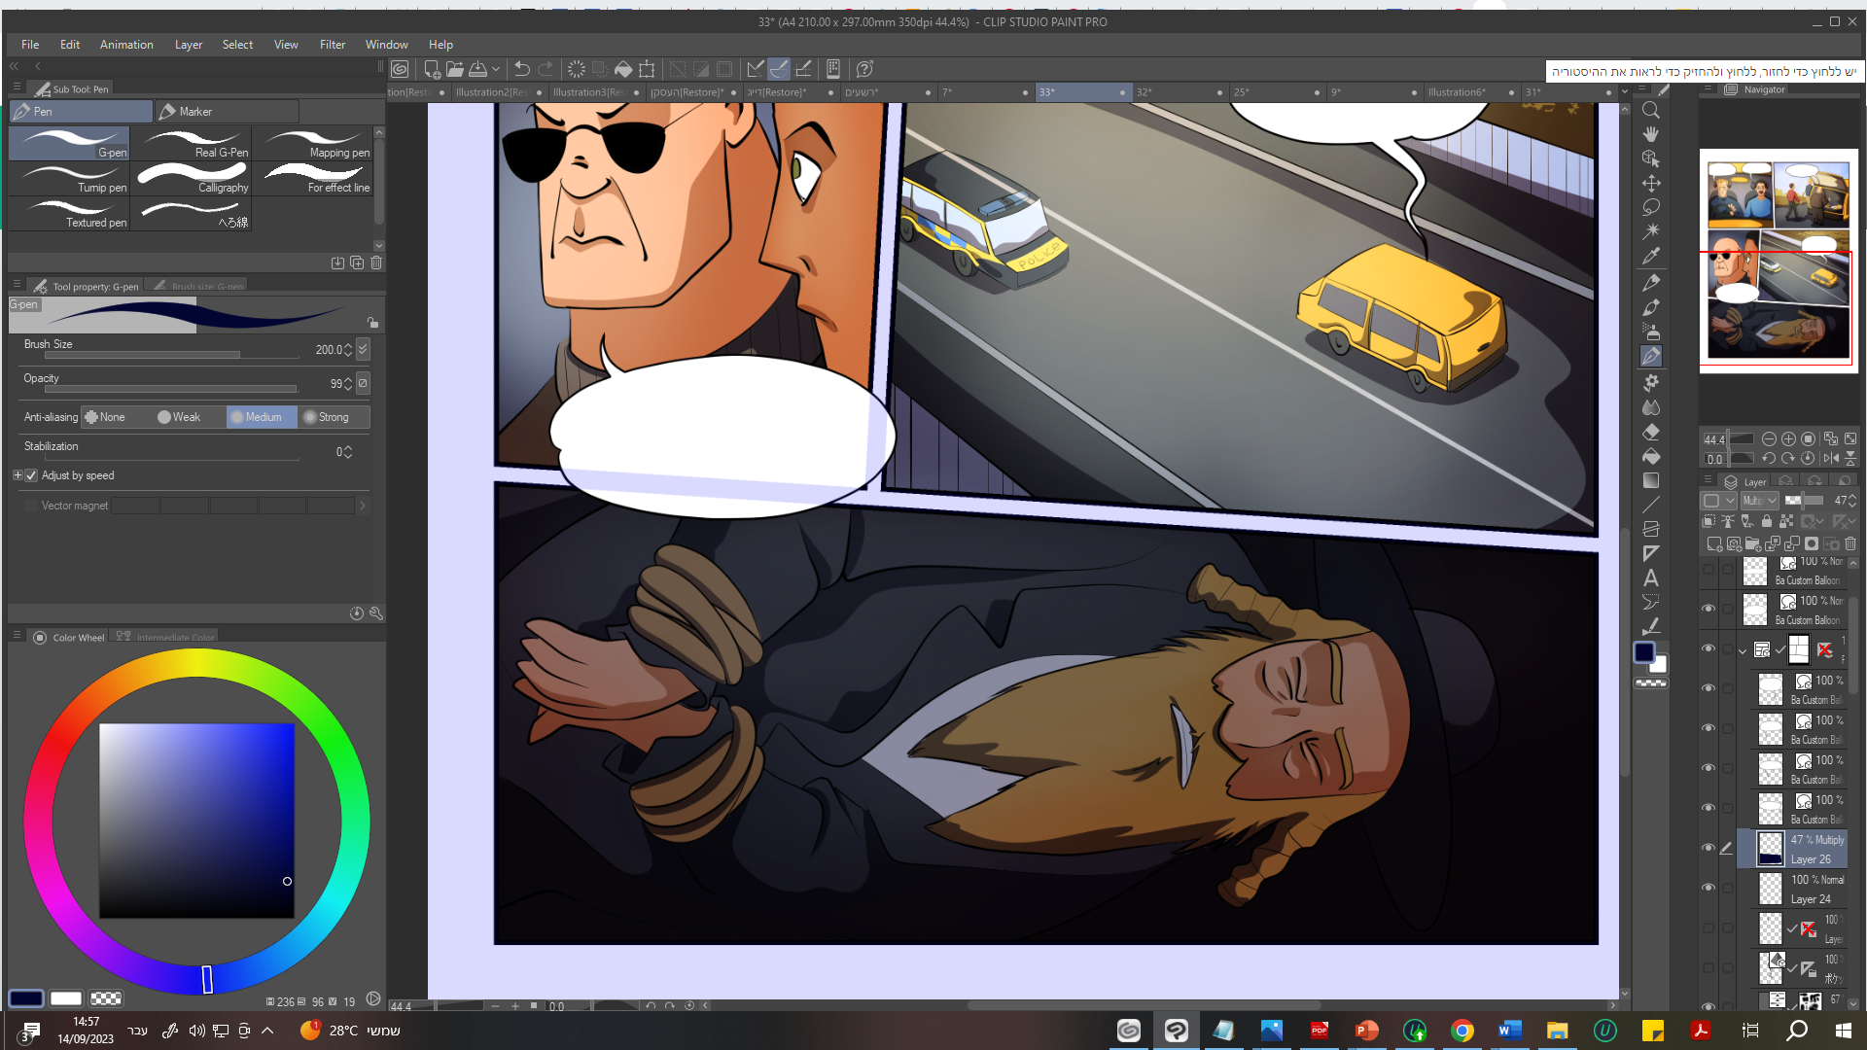This screenshot has width=1867, height=1050.
Task: Choose the Textured pen brush
Action: pyautogui.click(x=70, y=214)
